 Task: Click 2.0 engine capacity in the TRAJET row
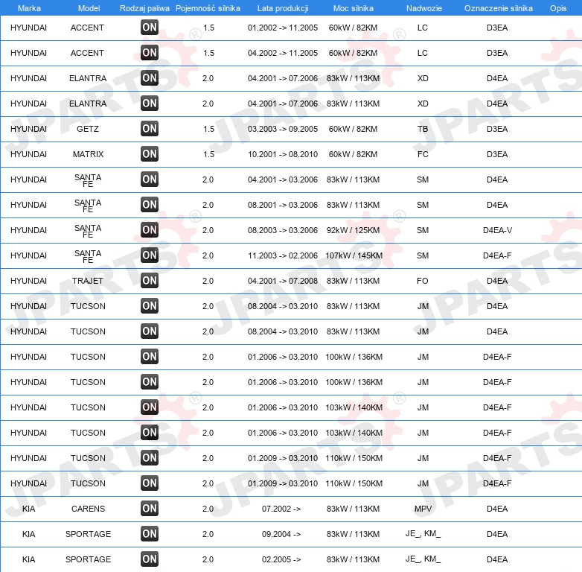(208, 281)
